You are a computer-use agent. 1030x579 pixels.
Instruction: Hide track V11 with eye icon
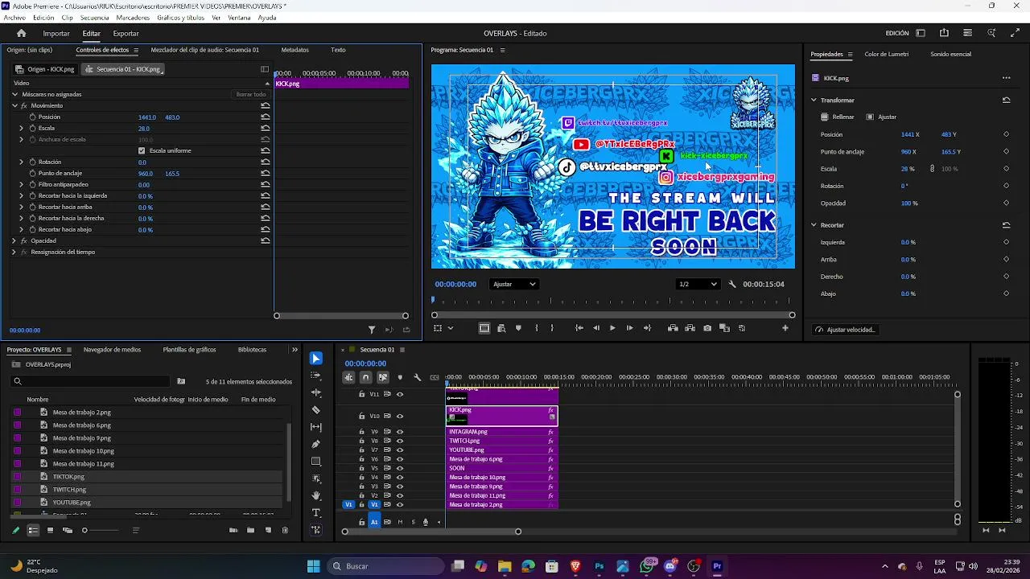click(x=400, y=394)
